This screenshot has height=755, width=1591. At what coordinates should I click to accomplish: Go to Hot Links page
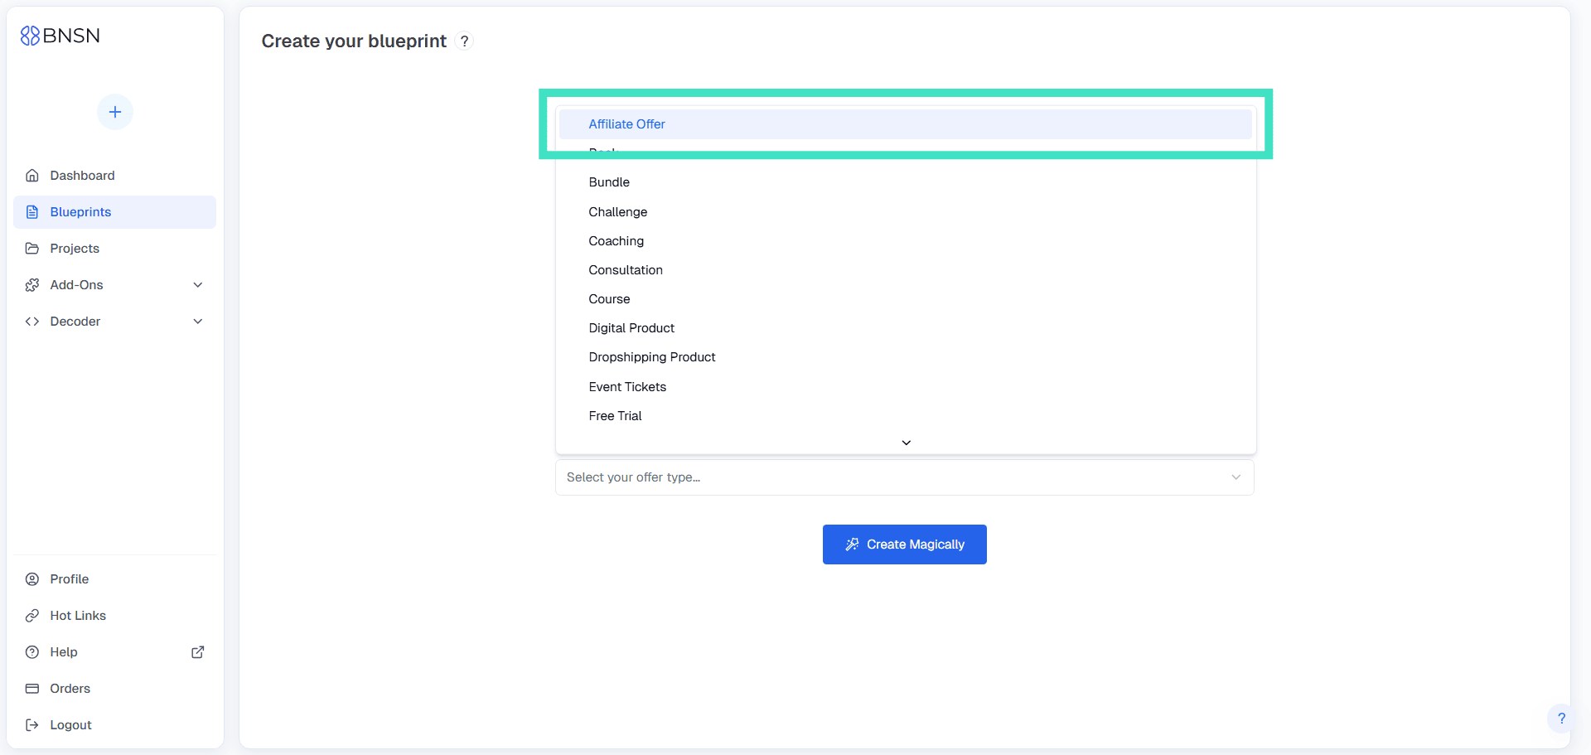coord(78,616)
